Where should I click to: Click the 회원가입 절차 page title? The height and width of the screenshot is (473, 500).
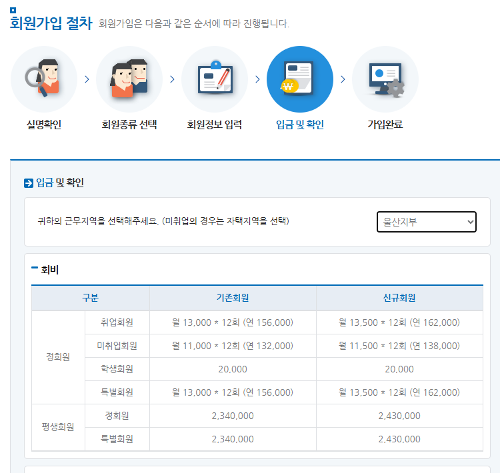(51, 23)
